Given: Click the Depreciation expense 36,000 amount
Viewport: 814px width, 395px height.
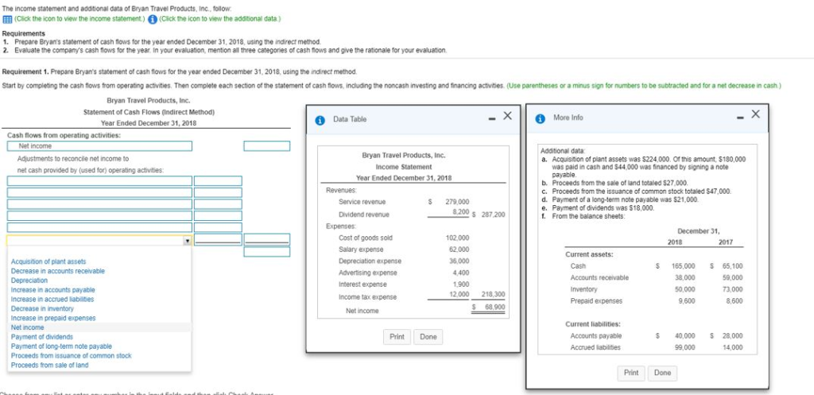Looking at the screenshot, I should click(459, 261).
